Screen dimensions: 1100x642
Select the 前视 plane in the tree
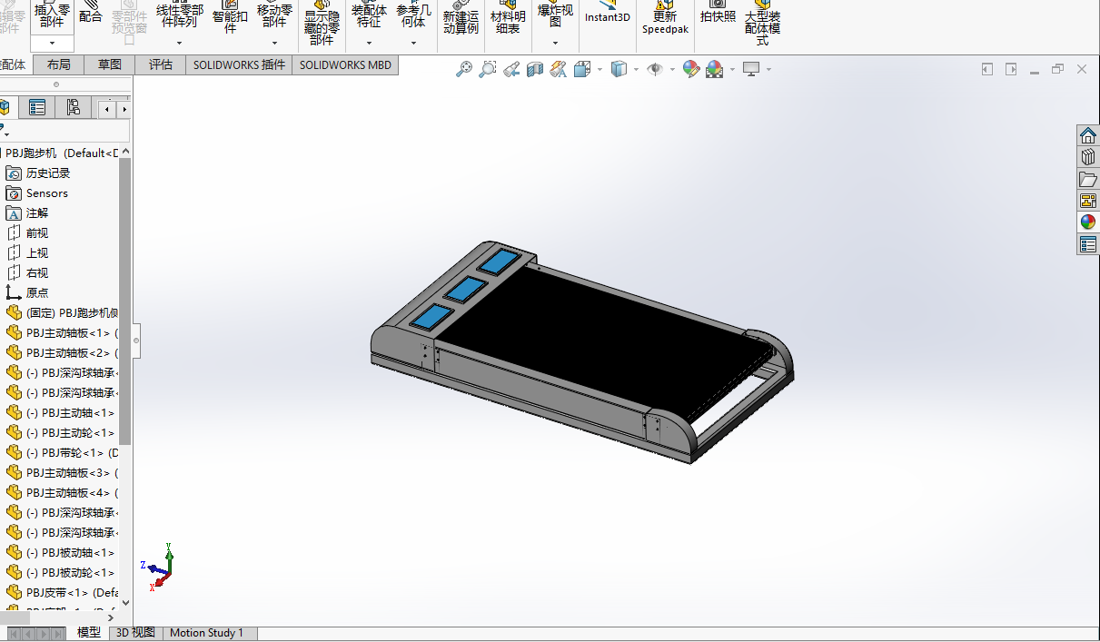pos(37,232)
